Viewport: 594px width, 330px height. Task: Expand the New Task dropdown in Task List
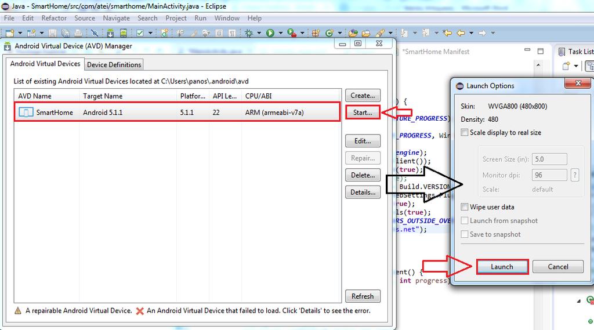click(x=576, y=66)
